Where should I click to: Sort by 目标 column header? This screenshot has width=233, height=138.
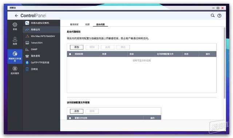(131, 54)
